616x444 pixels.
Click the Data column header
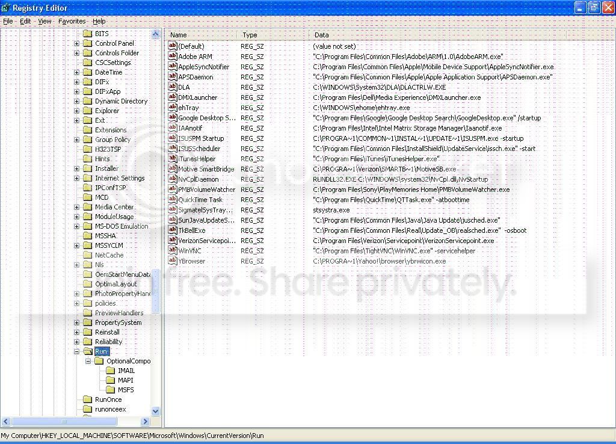coord(436,35)
